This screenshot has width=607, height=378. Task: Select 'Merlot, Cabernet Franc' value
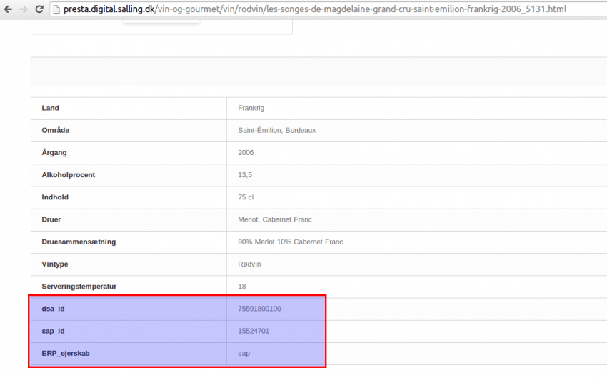(x=275, y=219)
